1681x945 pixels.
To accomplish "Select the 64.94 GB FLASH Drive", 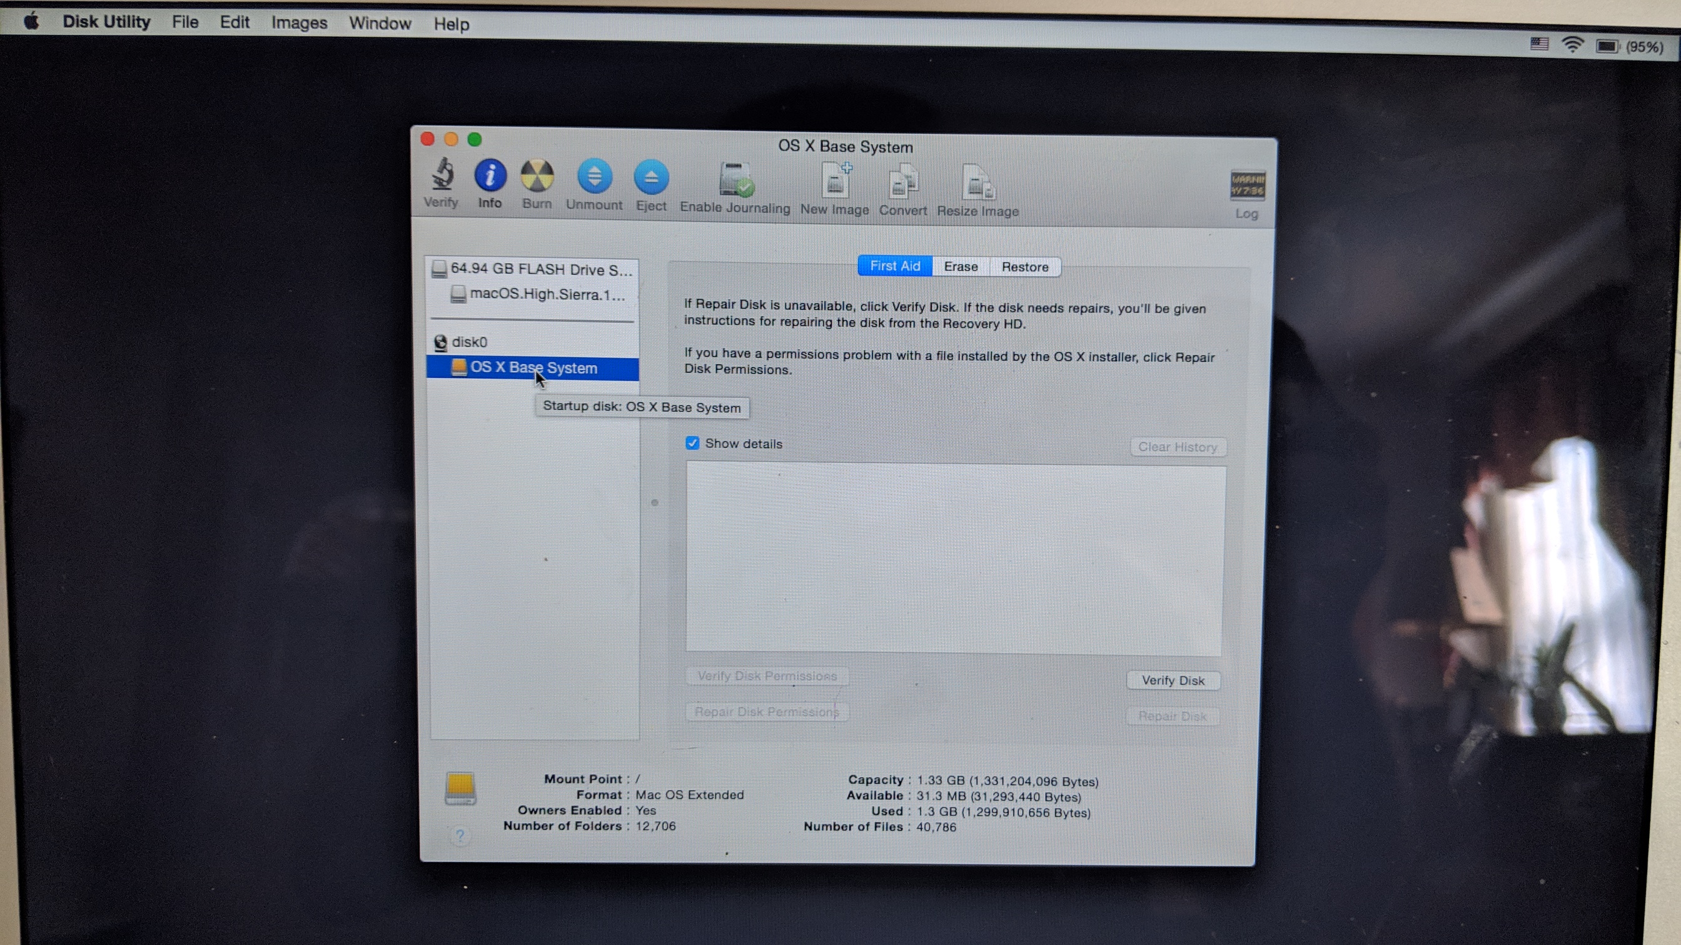I will pos(532,269).
